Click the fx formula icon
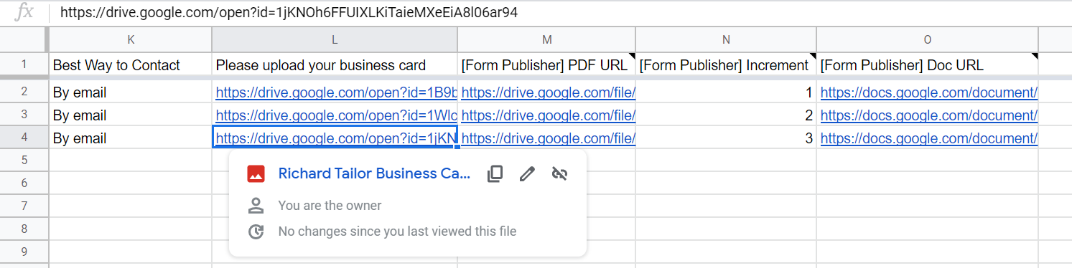 tap(24, 12)
